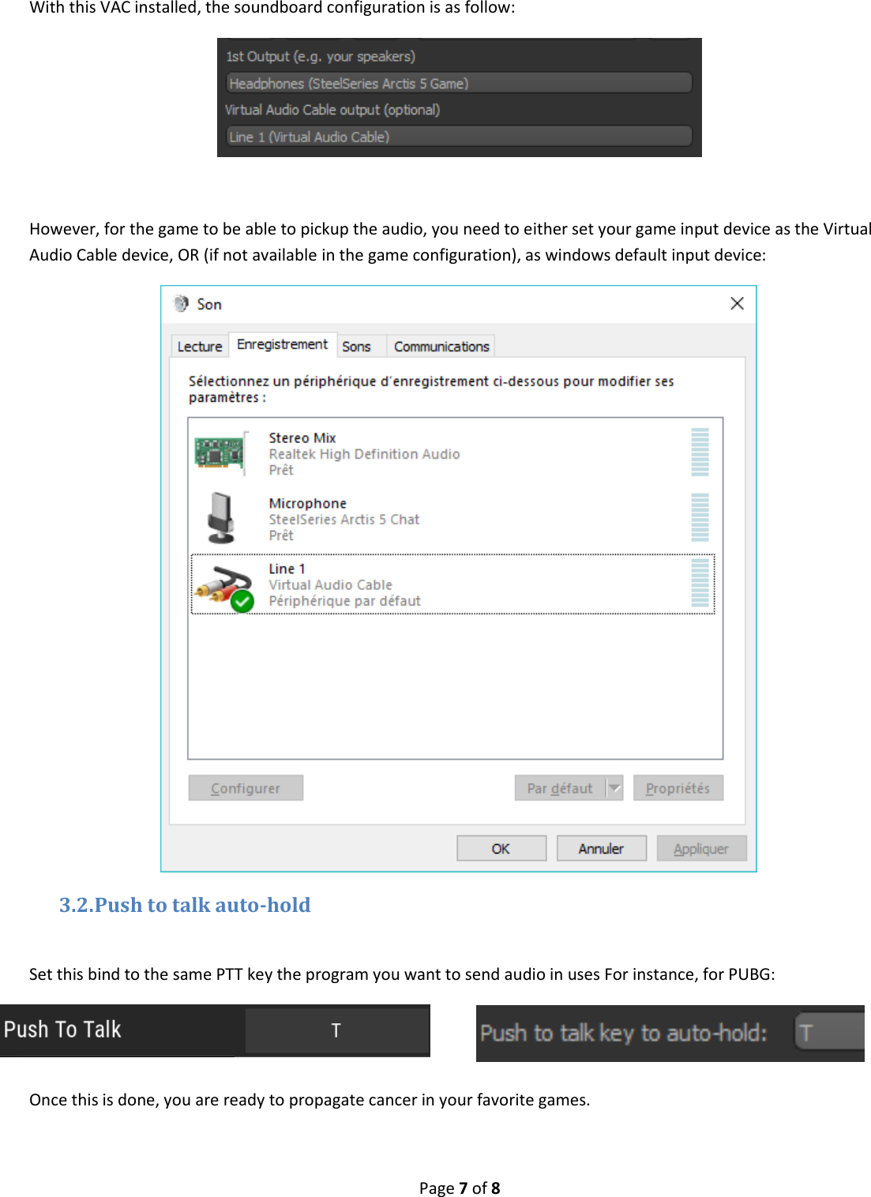Image resolution: width=871 pixels, height=1197 pixels.
Task: Click the Push To Talk label in PUBG settings
Action: (62, 1030)
